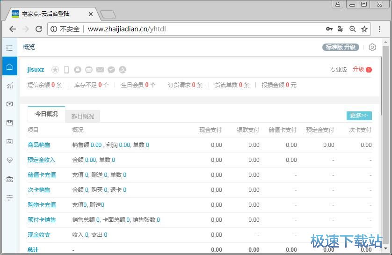Open the Chrome three-dot menu
The width and height of the screenshot is (392, 255).
[380, 29]
